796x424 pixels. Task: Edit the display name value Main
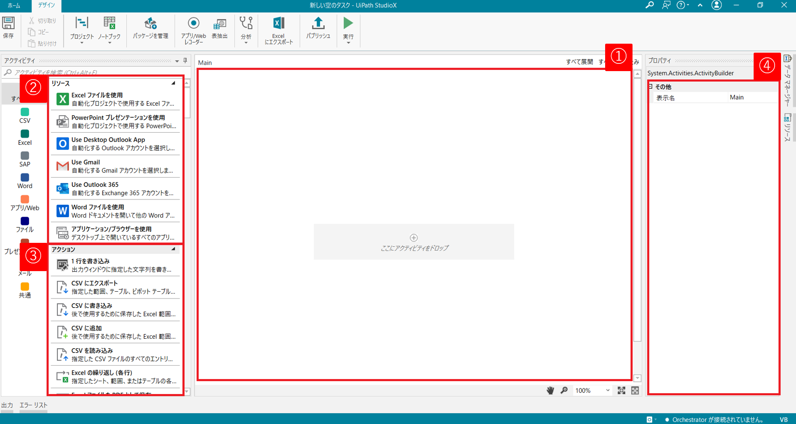[752, 98]
